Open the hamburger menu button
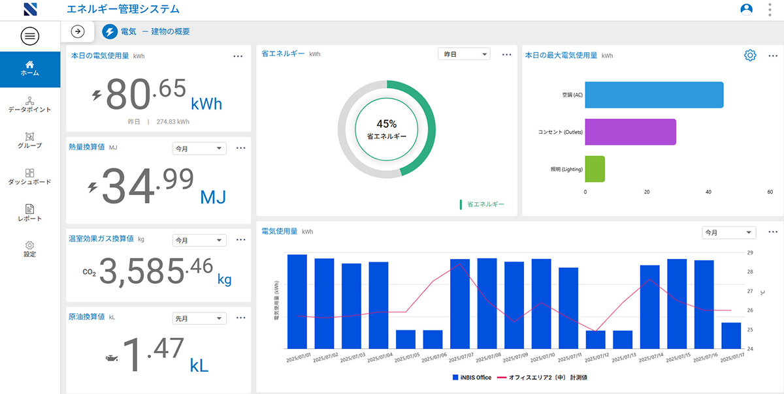The width and height of the screenshot is (784, 394). [x=30, y=36]
